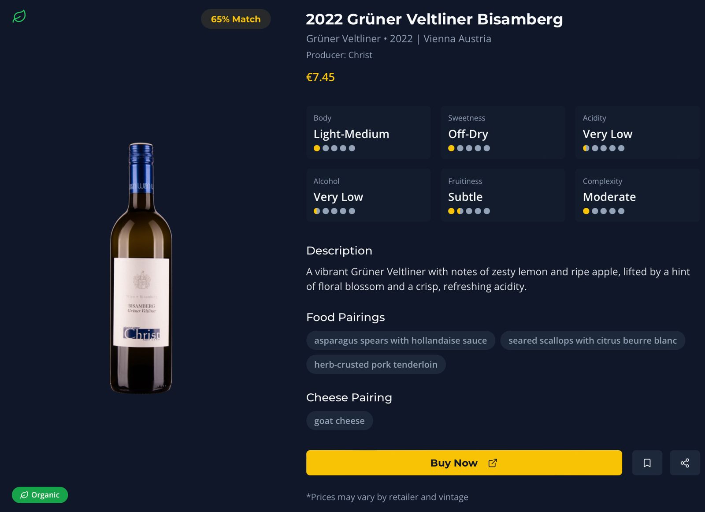Save the wine using the bookmark icon
Image resolution: width=705 pixels, height=512 pixels.
pyautogui.click(x=646, y=463)
